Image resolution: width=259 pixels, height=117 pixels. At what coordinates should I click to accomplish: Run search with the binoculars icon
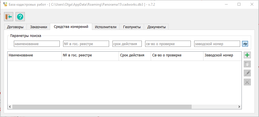point(245,44)
